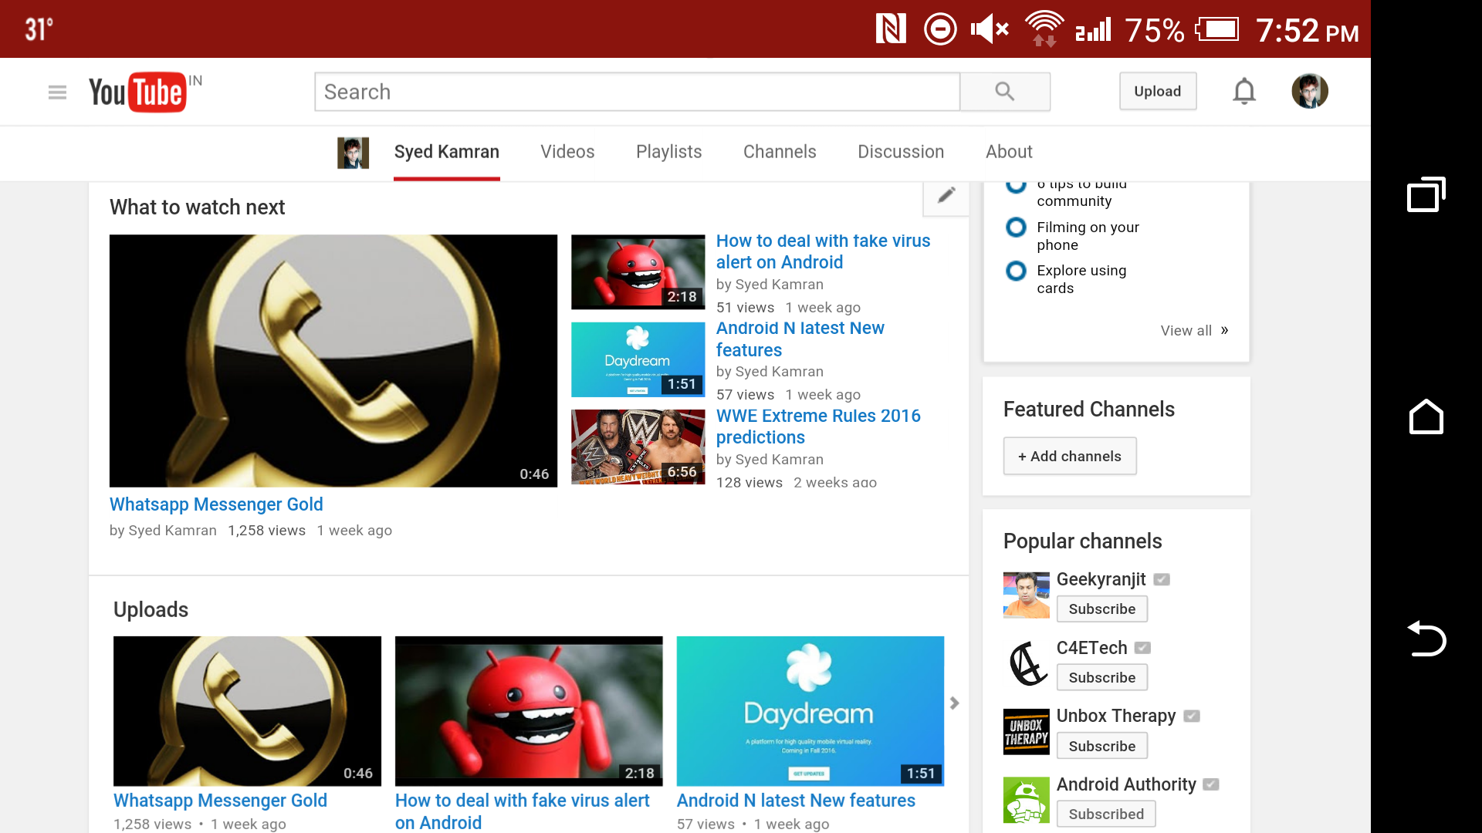Open the Android recent apps button
The width and height of the screenshot is (1482, 833).
click(x=1426, y=195)
